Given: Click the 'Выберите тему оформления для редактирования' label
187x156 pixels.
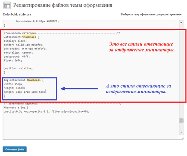Looking at the screenshot, I should point(151,14).
